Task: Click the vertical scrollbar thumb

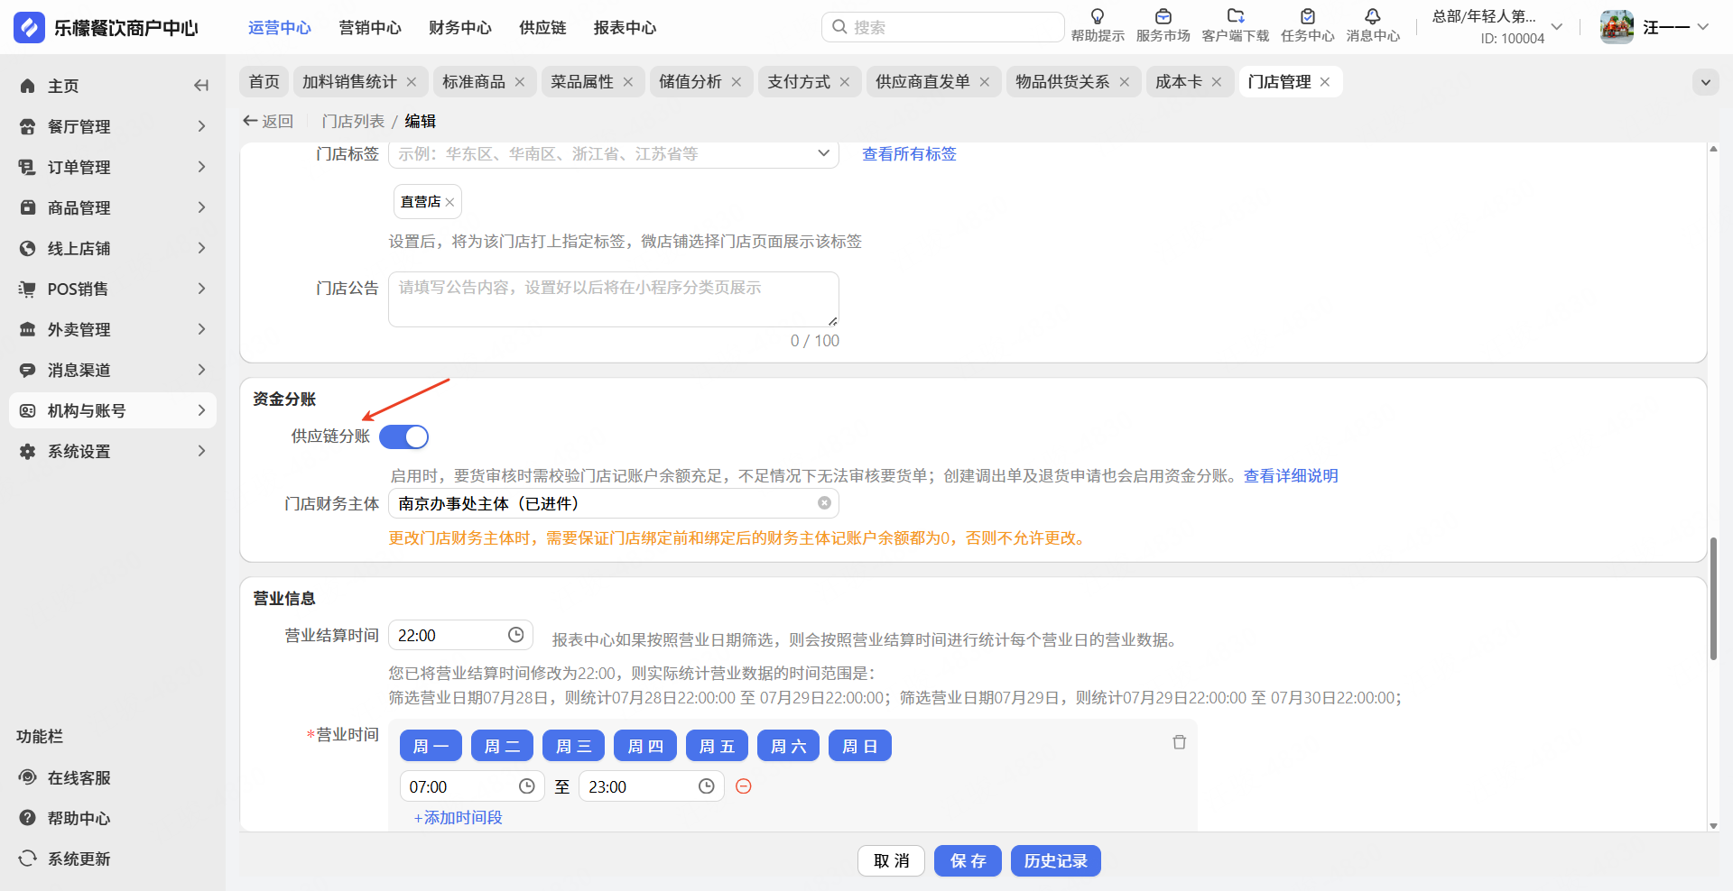Action: 1712,599
